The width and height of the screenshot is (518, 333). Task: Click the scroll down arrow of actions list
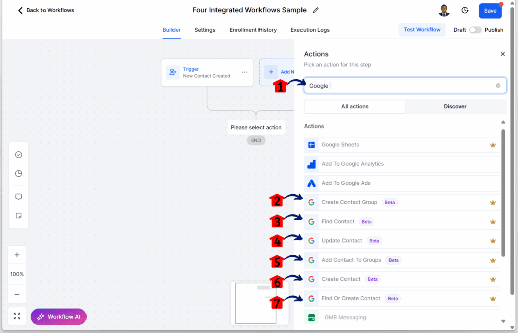click(x=503, y=321)
